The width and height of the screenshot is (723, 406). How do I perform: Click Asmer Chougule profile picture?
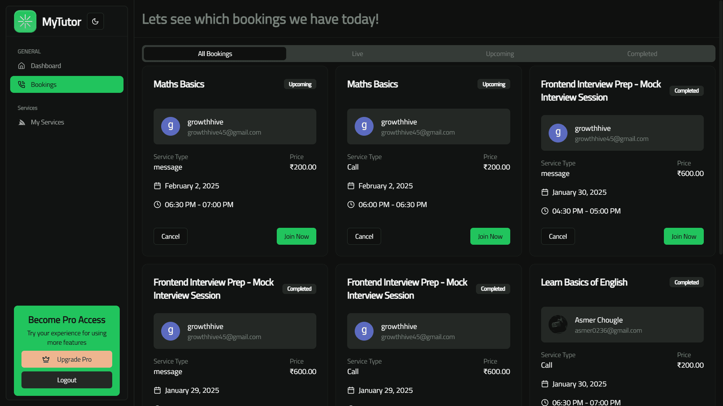click(x=558, y=324)
